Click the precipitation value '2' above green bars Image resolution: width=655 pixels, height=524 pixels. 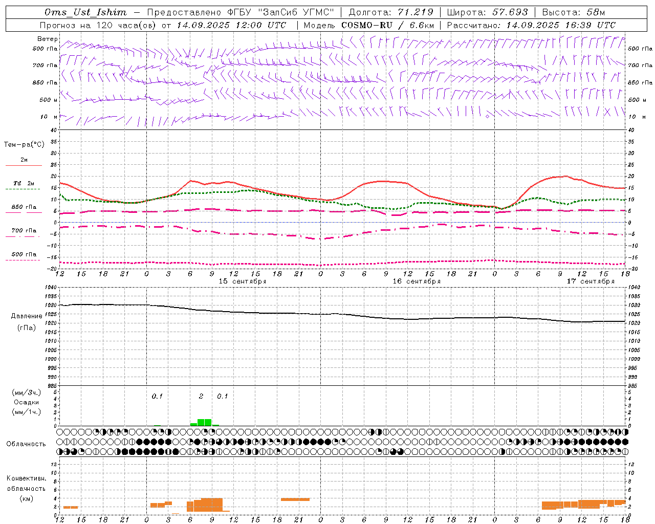pyautogui.click(x=201, y=396)
